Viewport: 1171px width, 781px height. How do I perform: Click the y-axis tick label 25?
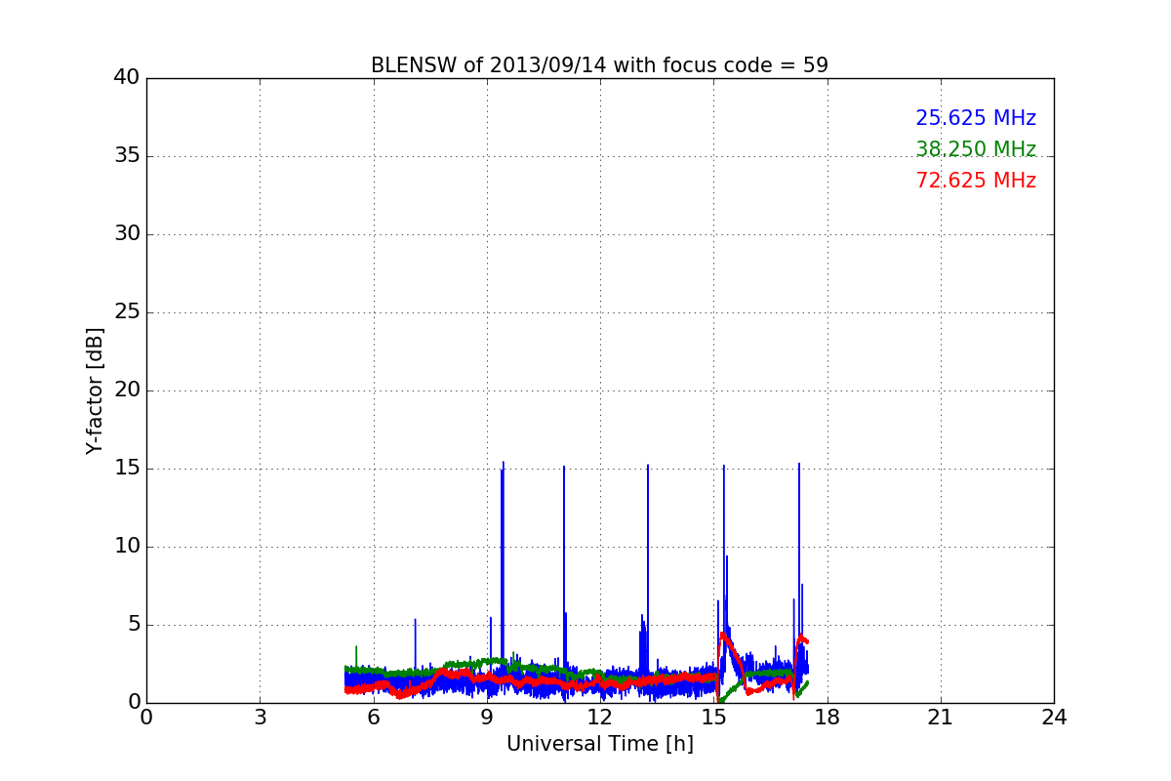click(x=126, y=312)
